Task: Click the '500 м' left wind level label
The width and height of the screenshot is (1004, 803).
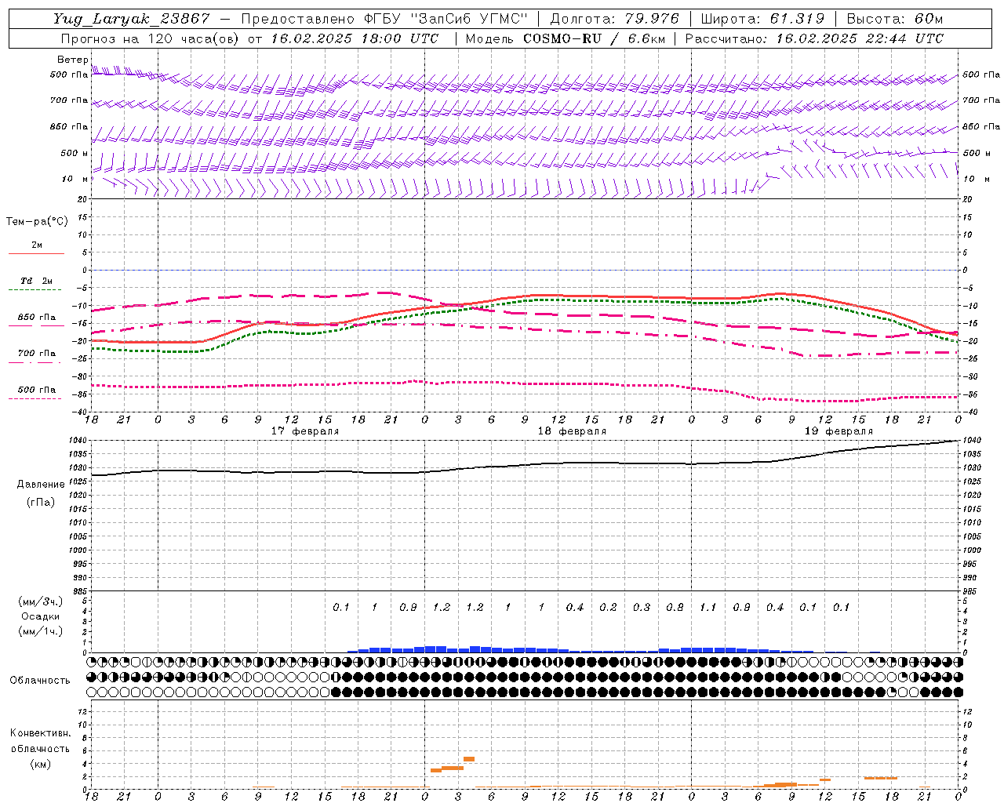Action: (x=75, y=154)
